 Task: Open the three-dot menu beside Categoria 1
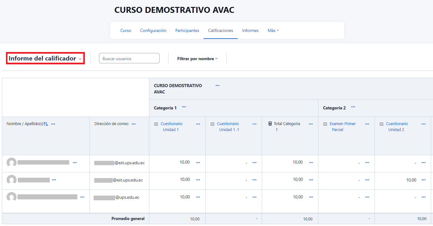(x=184, y=107)
